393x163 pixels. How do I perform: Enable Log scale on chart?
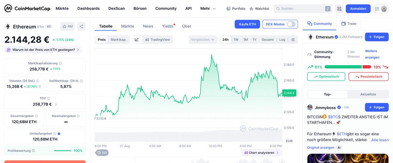(282, 39)
